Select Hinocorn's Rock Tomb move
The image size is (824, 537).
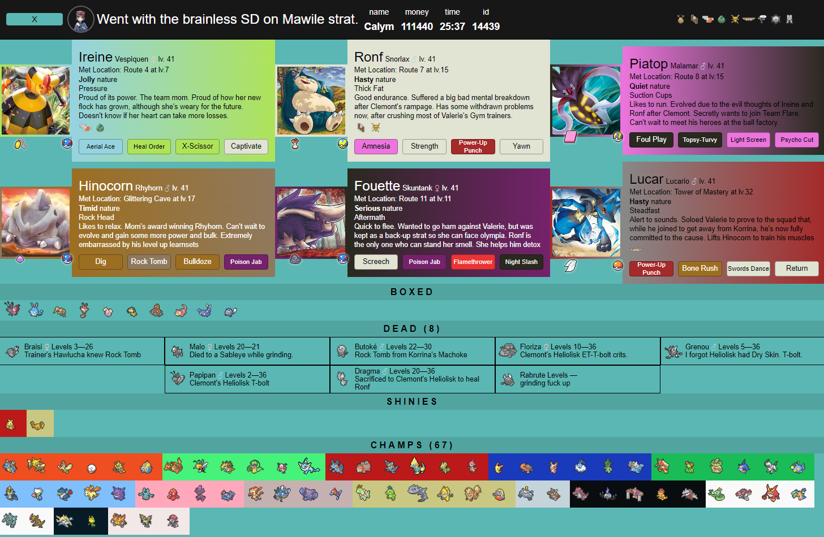click(149, 262)
